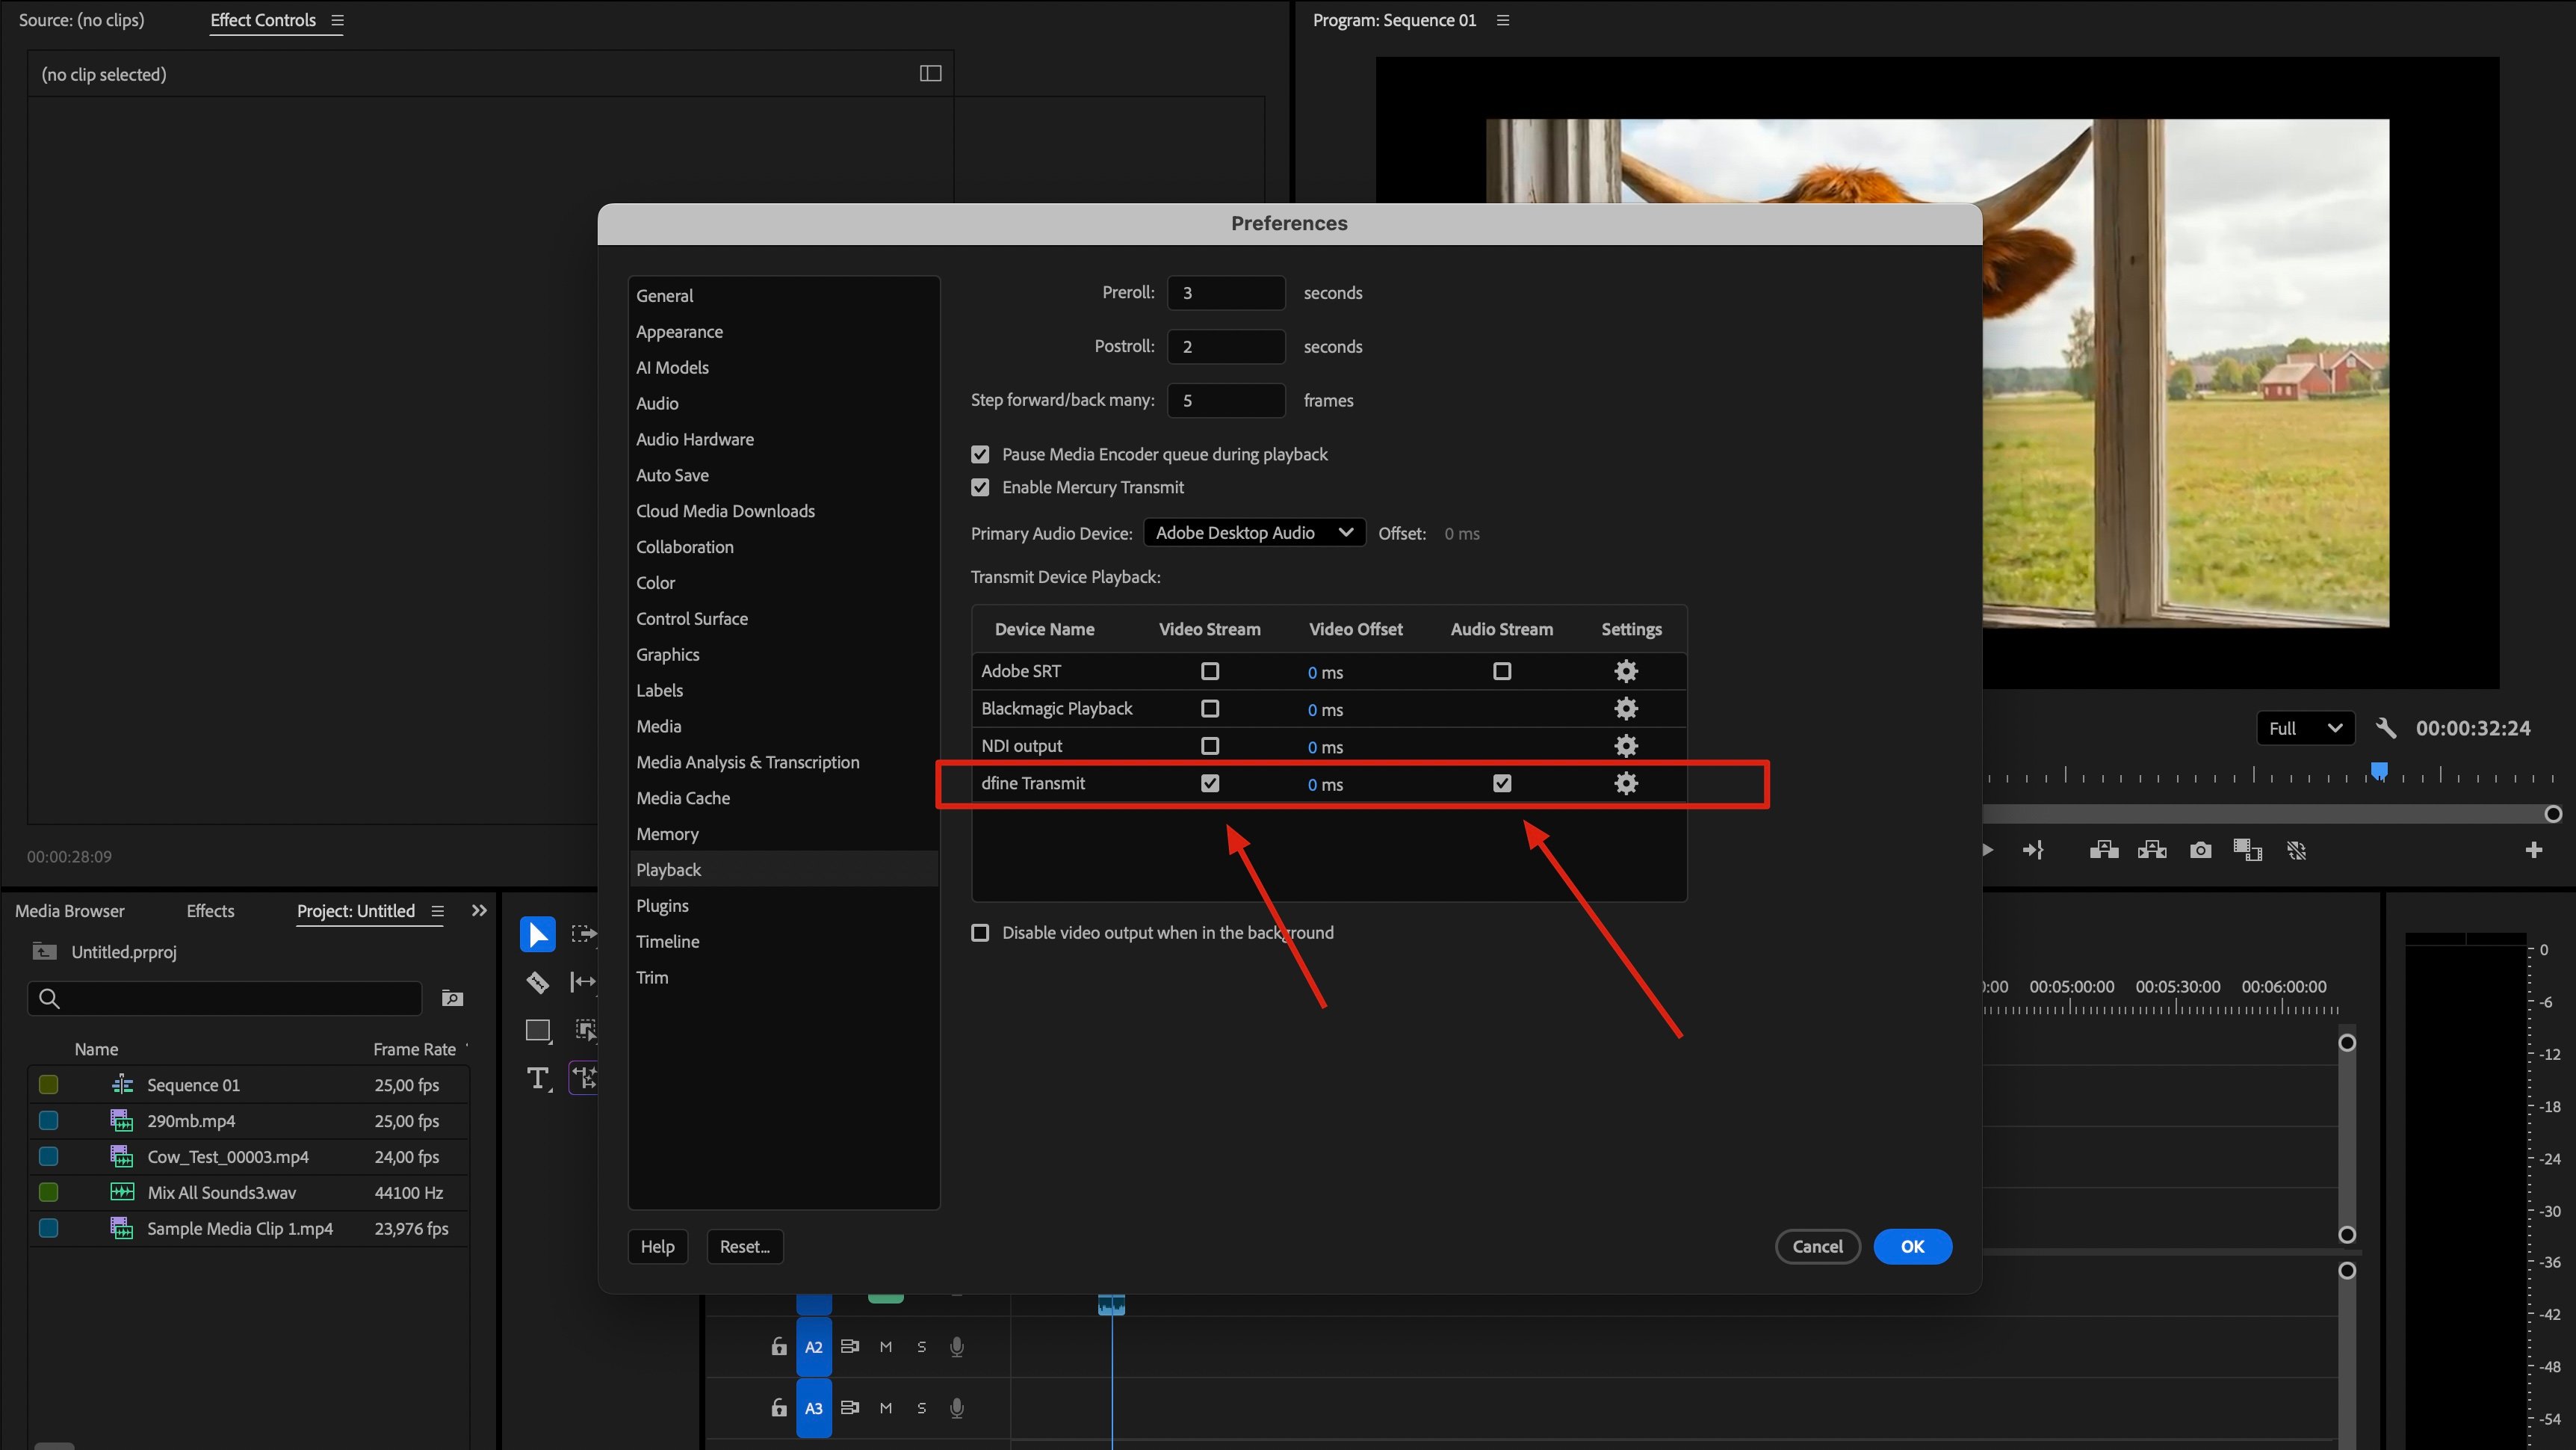Open settings gear for dfine Transmit
This screenshot has height=1450, width=2576.
(1626, 783)
